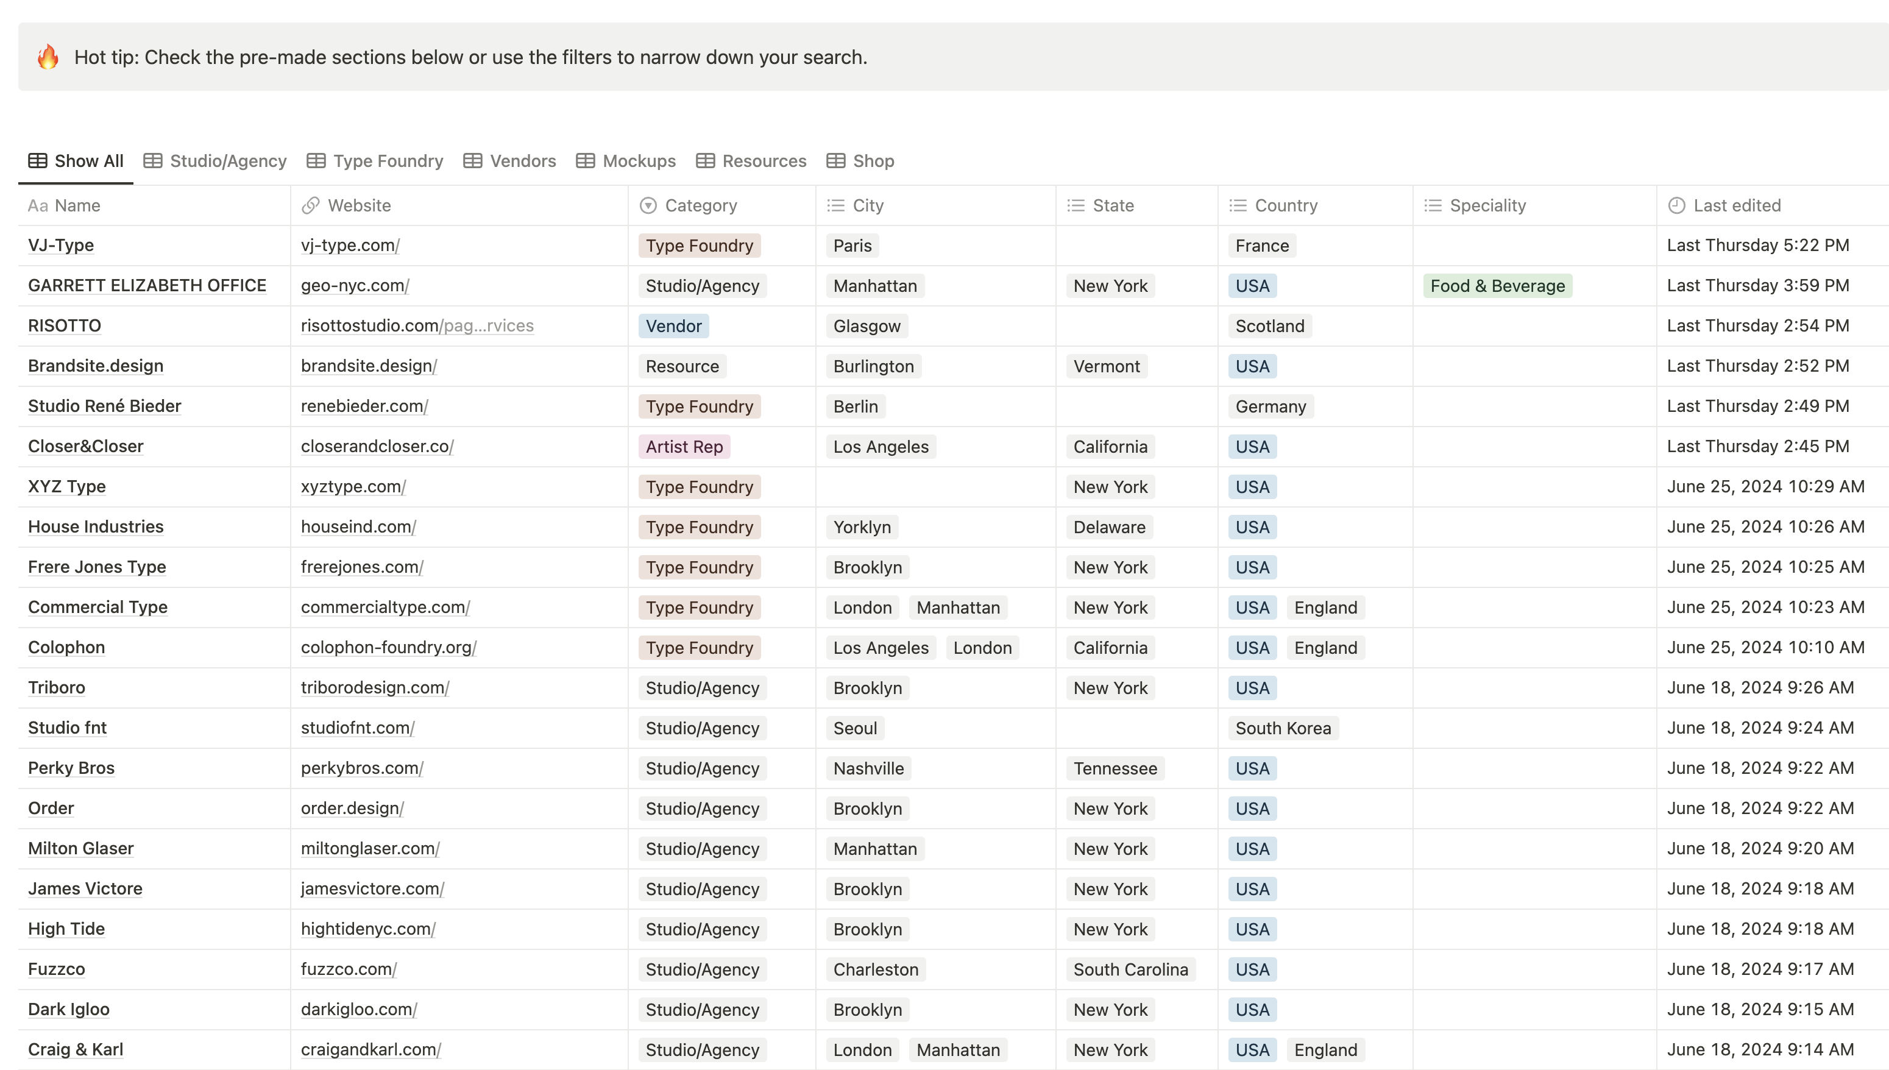The width and height of the screenshot is (1889, 1070).
Task: Click the June 25, 2024 10:10 AM timestamp
Action: 1765,648
